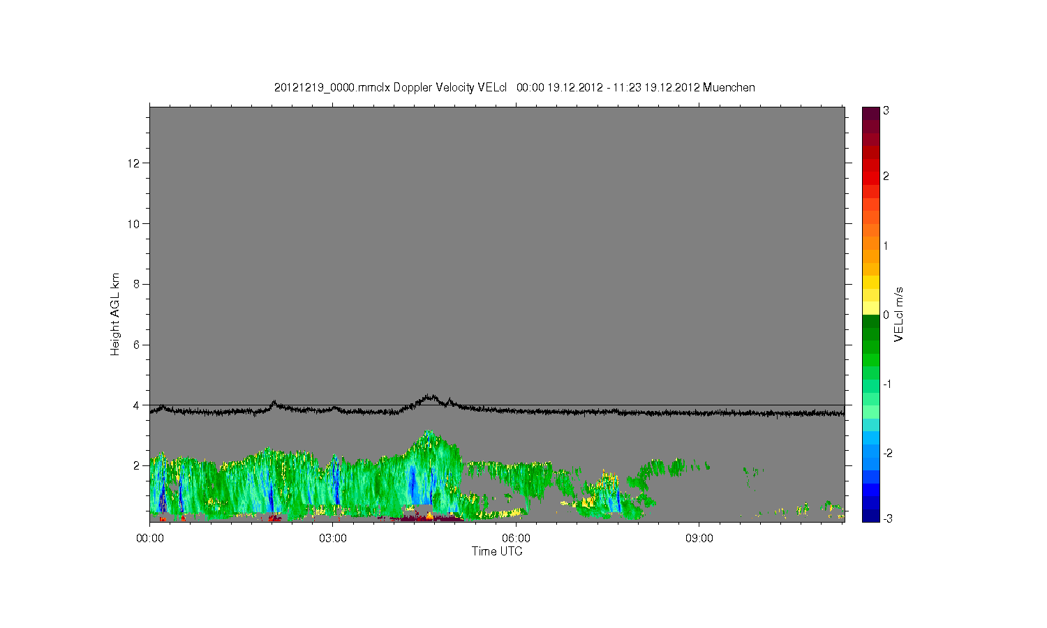Click the red colorbar swatch beside label 2
This screenshot has height=628, width=1047.
pos(870,179)
